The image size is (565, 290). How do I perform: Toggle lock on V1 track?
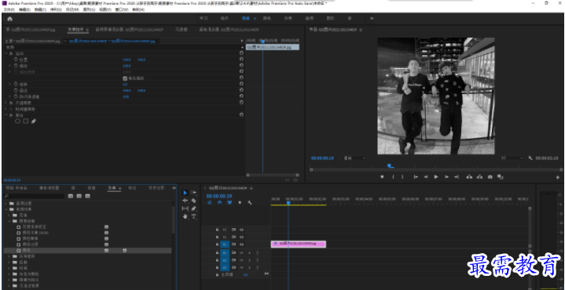[x=218, y=245]
